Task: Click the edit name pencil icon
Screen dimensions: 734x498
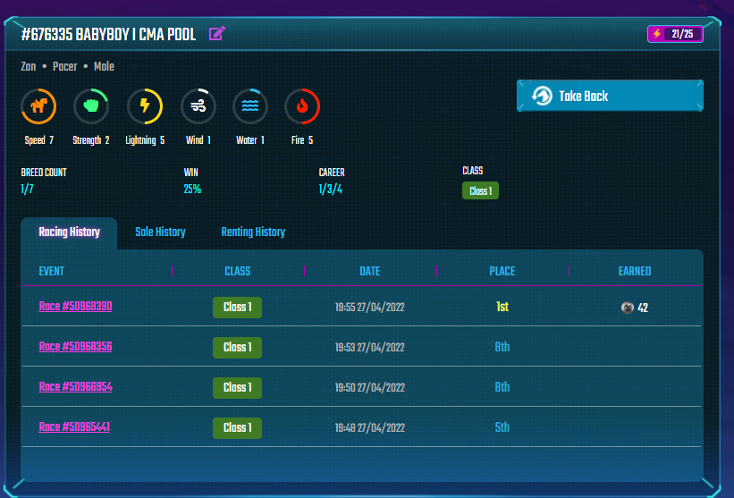Action: (x=216, y=34)
